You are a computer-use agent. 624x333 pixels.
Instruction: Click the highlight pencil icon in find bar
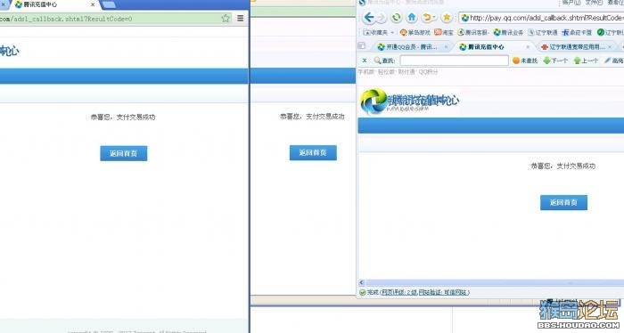(607, 61)
